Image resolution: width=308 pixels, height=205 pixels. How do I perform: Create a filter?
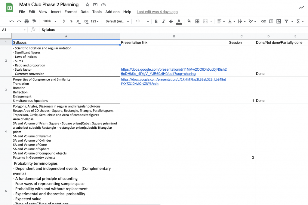[x=286, y=21]
